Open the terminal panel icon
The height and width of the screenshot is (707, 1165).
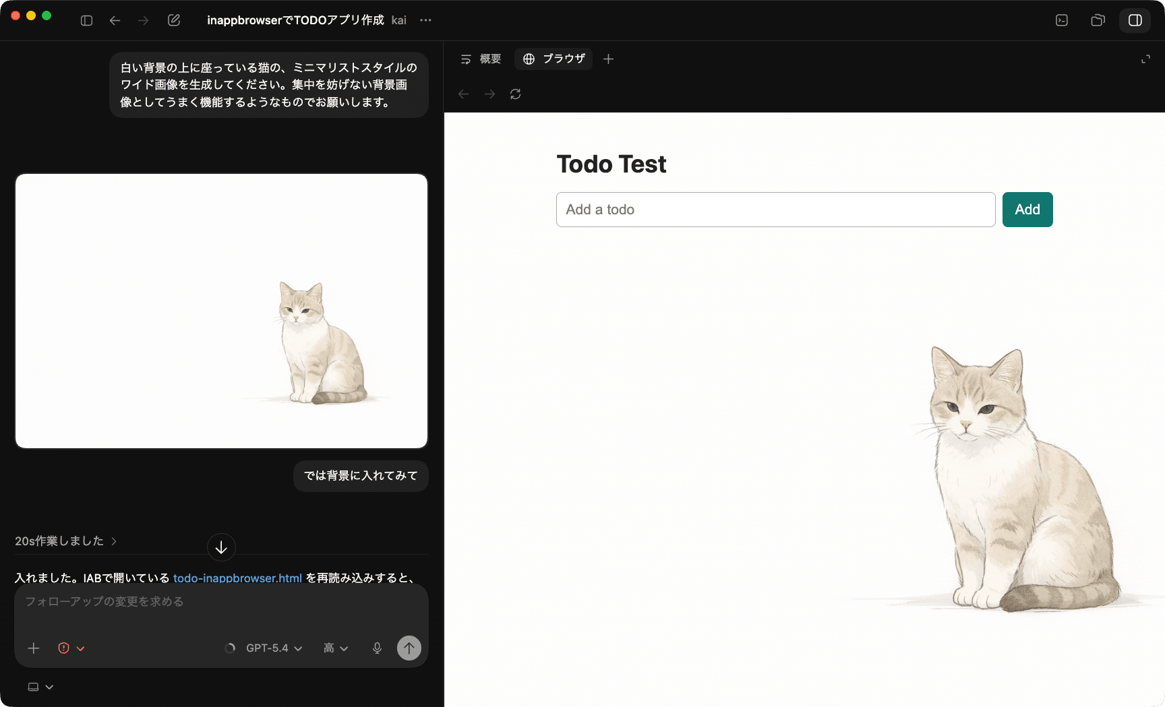click(1062, 20)
